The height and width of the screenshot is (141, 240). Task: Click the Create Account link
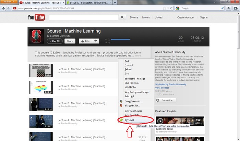point(186,17)
